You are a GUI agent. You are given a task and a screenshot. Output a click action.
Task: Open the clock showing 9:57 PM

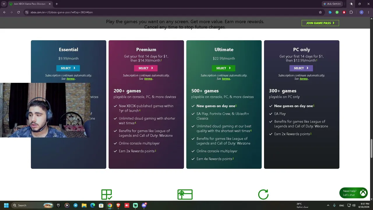(364, 205)
